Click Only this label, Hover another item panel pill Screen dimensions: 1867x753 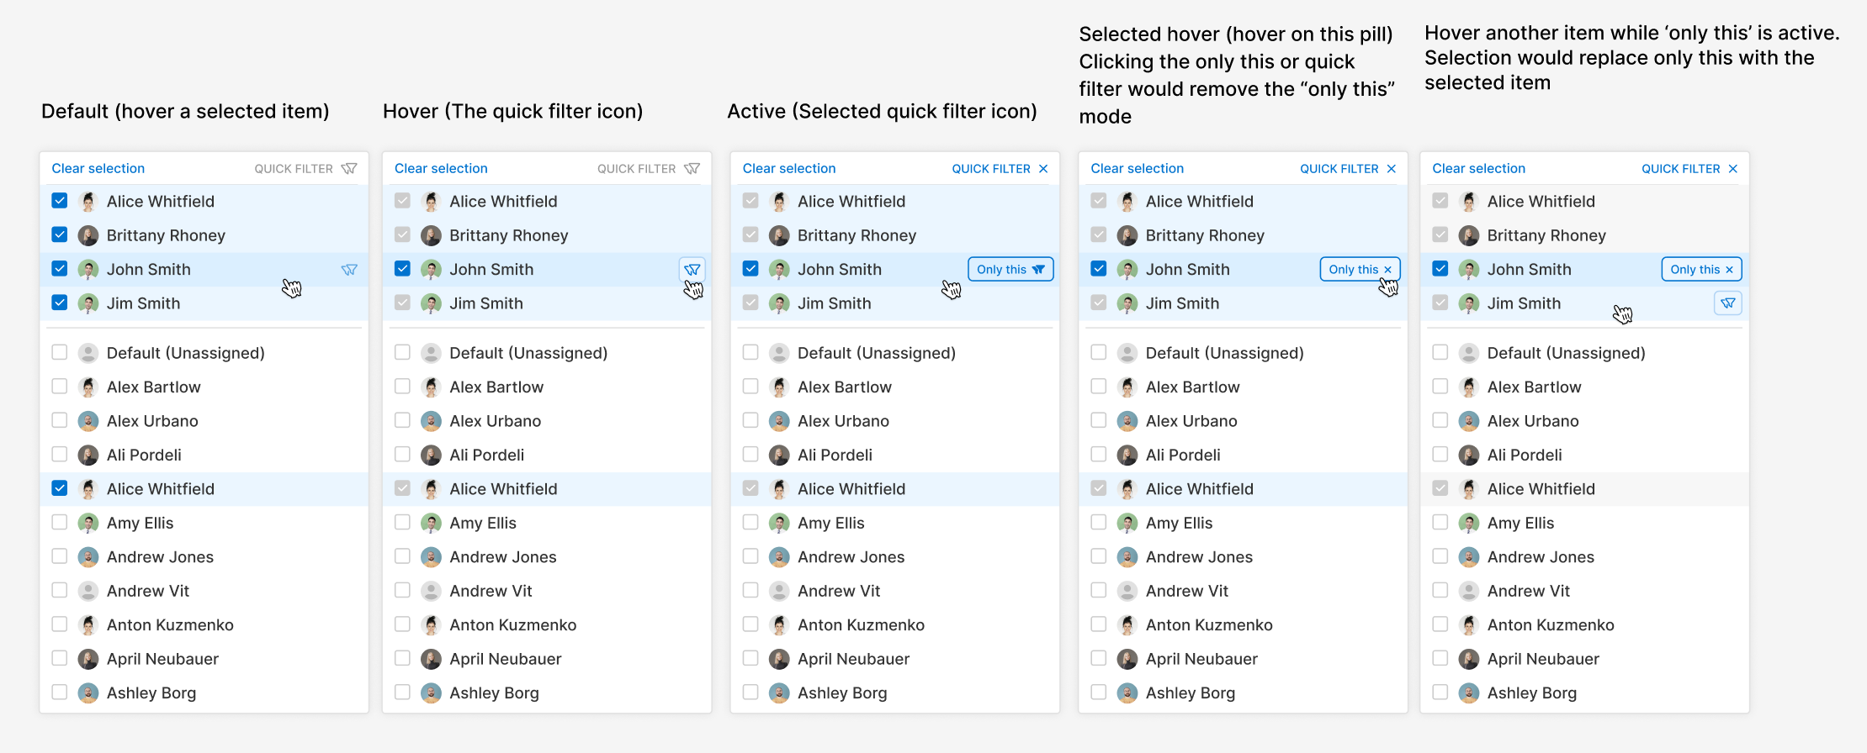1695,270
